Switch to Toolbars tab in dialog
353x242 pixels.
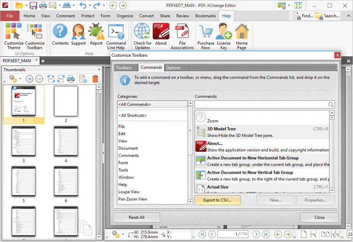point(124,68)
